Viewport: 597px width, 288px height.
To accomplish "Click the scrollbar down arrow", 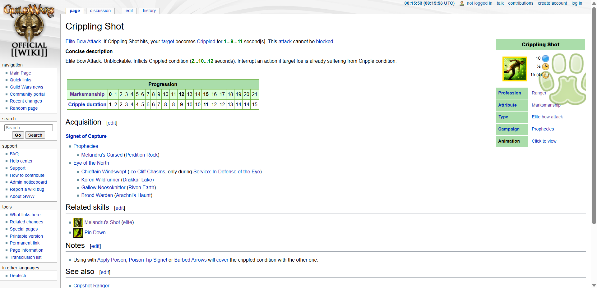I will point(594,285).
